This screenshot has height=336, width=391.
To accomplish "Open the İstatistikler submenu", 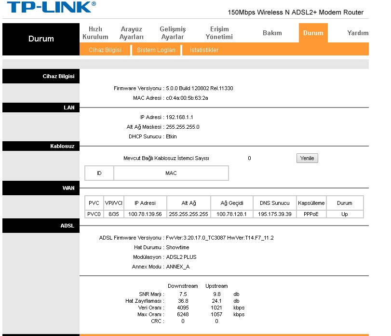I will 204,50.
